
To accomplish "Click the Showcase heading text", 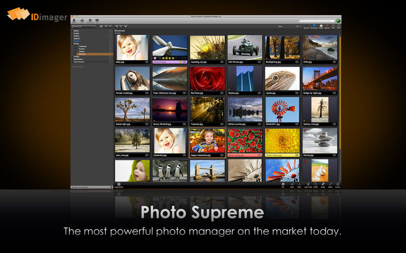I will (x=120, y=30).
